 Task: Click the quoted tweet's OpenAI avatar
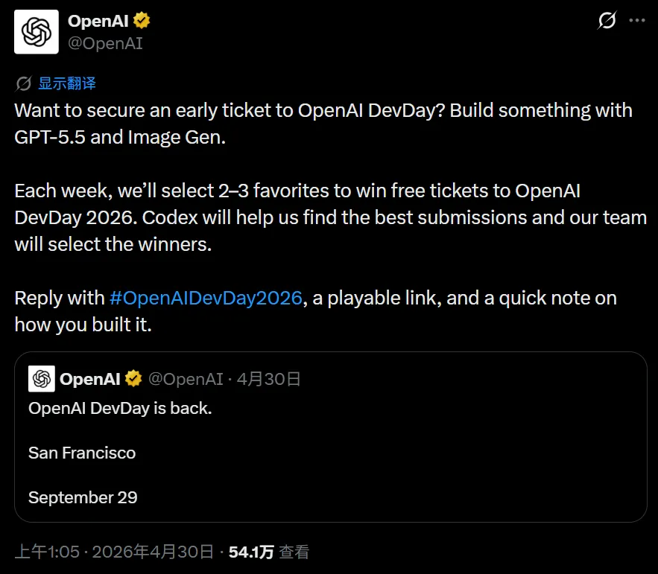pos(42,379)
